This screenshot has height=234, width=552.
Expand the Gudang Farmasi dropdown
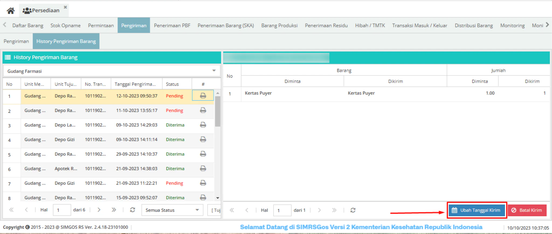214,71
